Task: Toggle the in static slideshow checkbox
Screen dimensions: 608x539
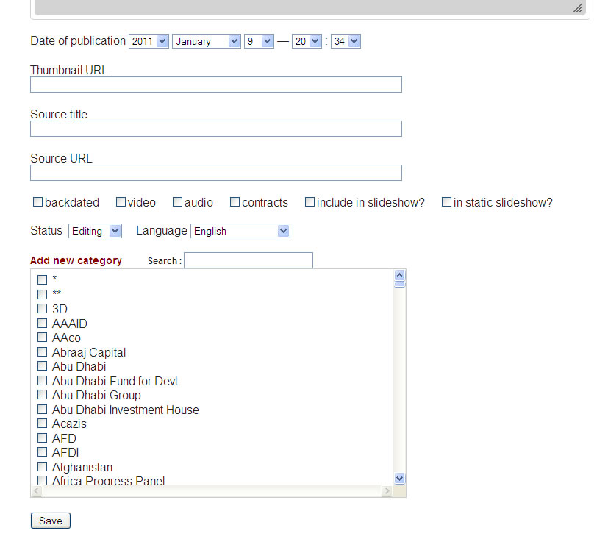Action: tap(446, 202)
